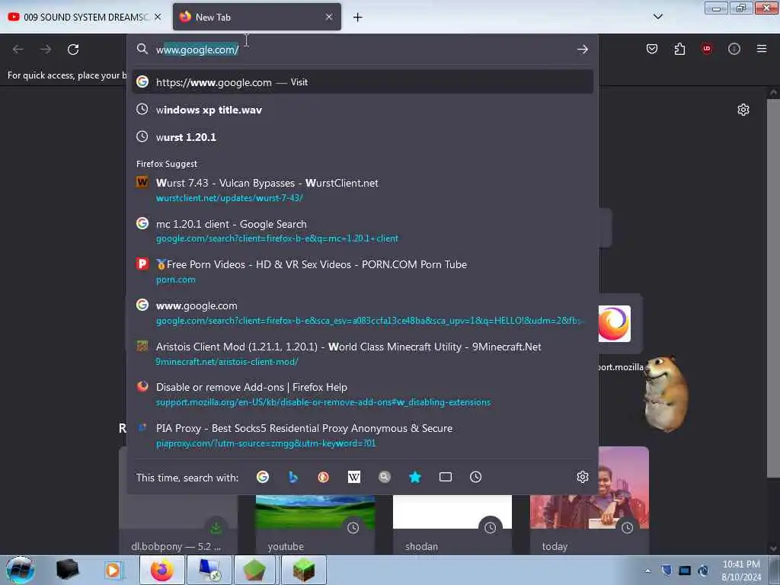This screenshot has width=780, height=585.
Task: Select the 'windows xp title.wav' history suggestion
Action: (363, 110)
